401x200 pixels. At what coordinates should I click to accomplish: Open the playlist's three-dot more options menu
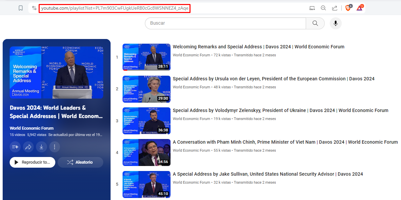[x=55, y=147]
